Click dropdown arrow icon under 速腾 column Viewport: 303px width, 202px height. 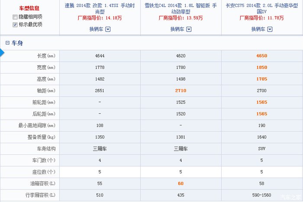coord(108,29)
